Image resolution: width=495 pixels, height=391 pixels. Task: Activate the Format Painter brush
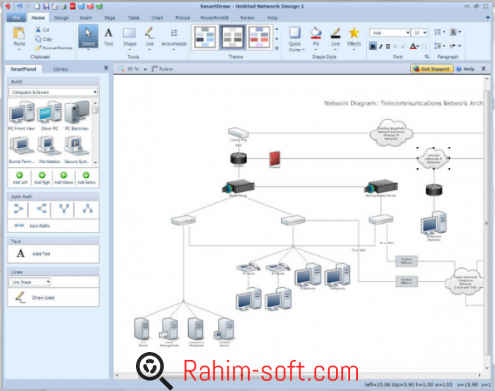[38, 48]
